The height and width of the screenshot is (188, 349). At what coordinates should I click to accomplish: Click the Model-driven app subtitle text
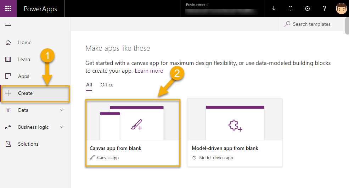coord(216,158)
